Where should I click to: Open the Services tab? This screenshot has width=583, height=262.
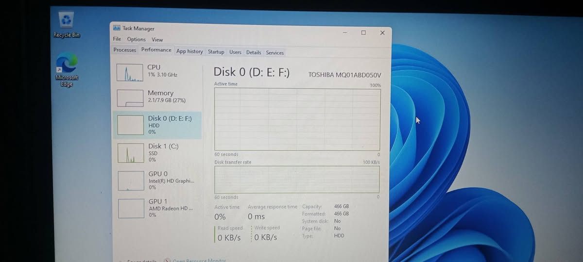(275, 52)
